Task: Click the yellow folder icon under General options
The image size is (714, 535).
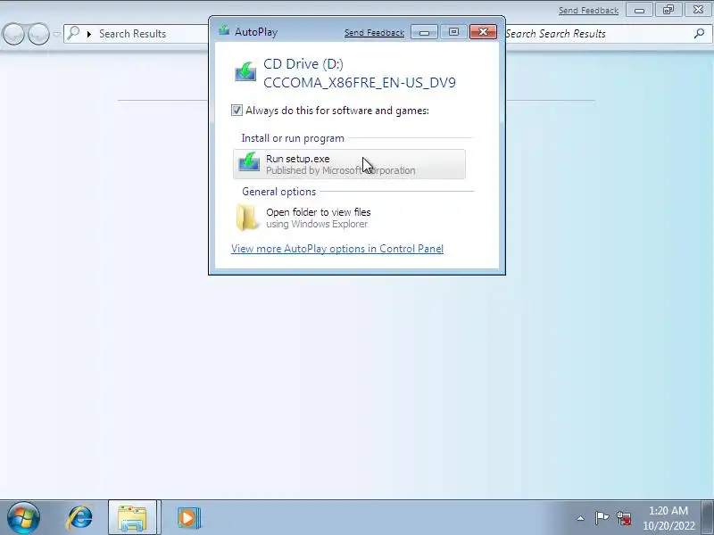Action: (x=247, y=218)
